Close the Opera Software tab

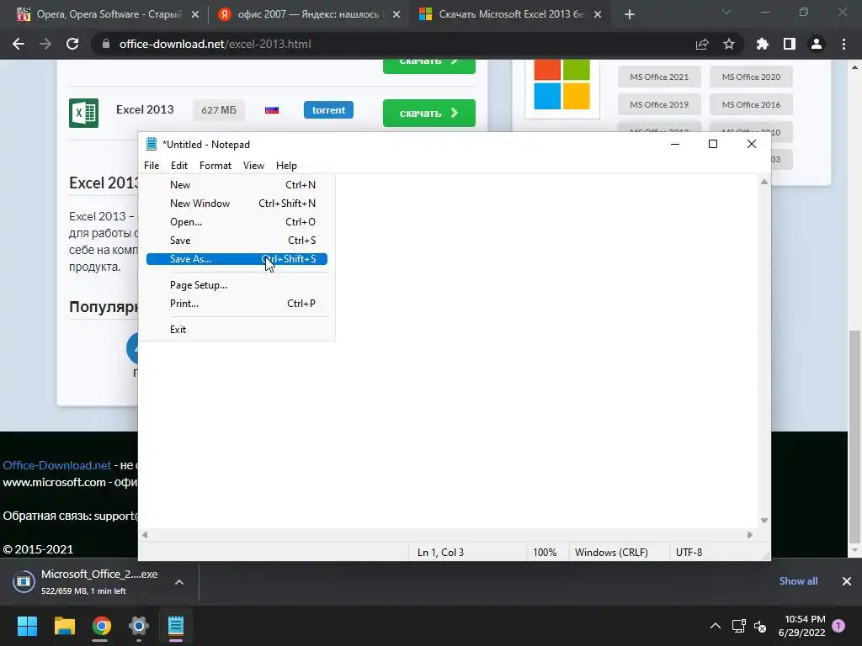[195, 14]
